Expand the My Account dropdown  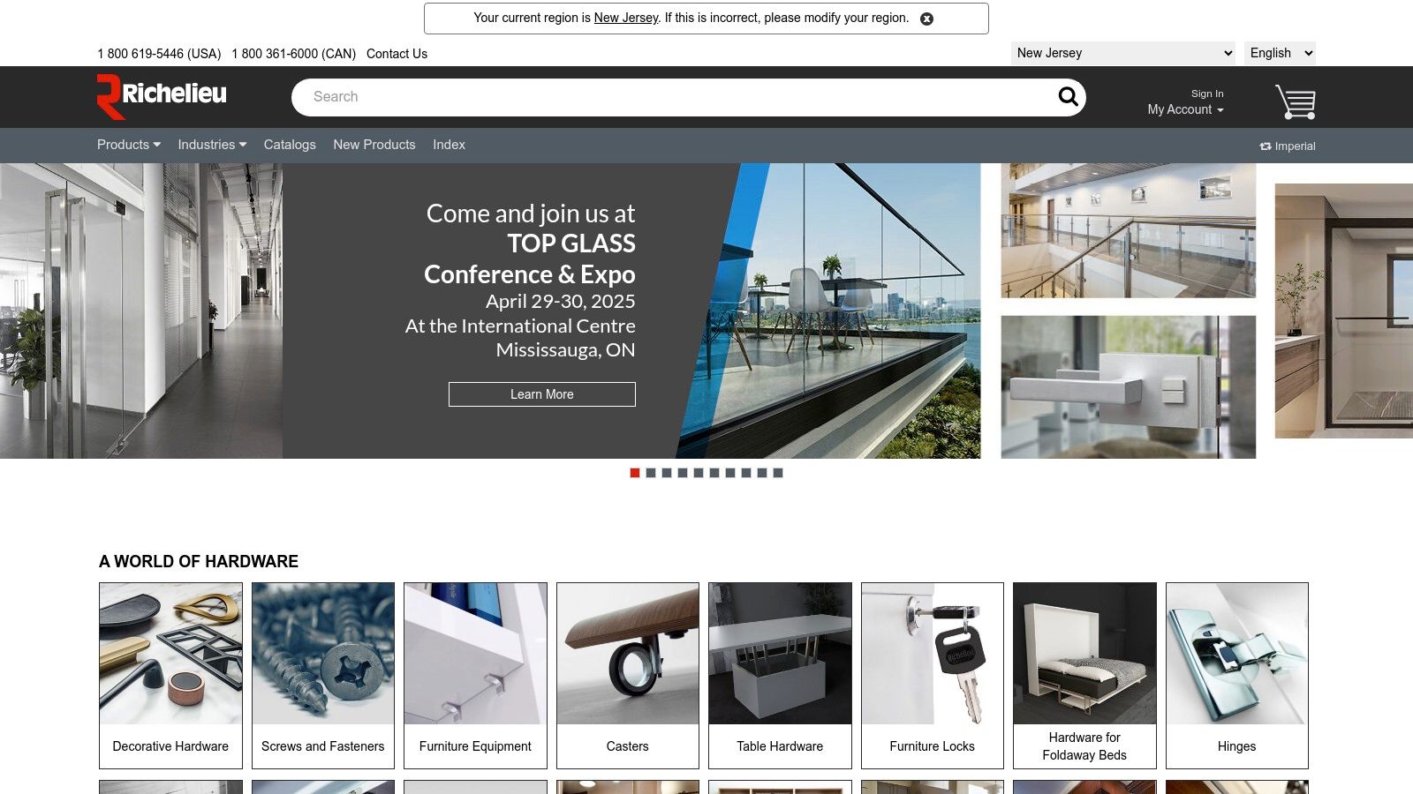click(1185, 109)
